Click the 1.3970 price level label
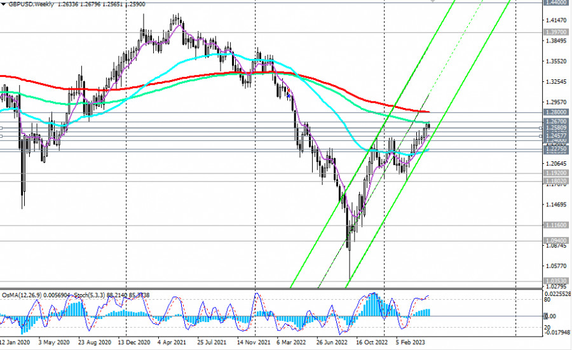 [556, 31]
